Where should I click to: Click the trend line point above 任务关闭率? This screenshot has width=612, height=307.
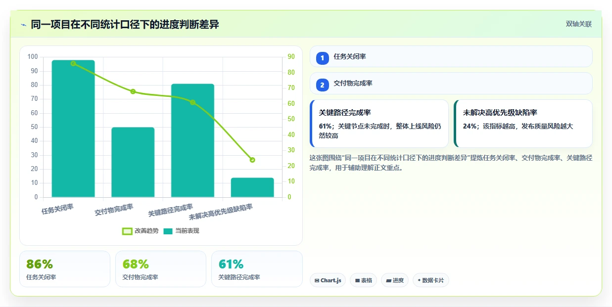click(73, 63)
